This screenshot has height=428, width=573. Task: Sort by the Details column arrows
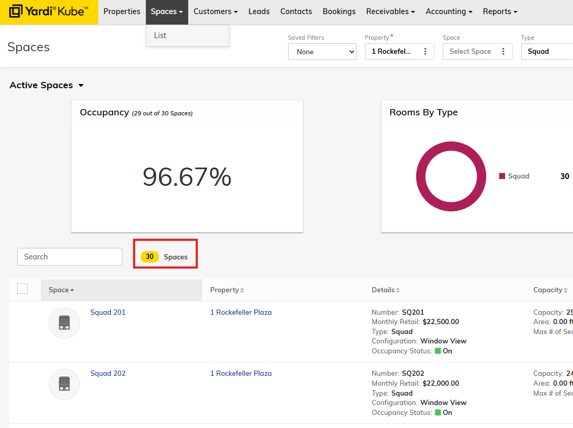398,290
